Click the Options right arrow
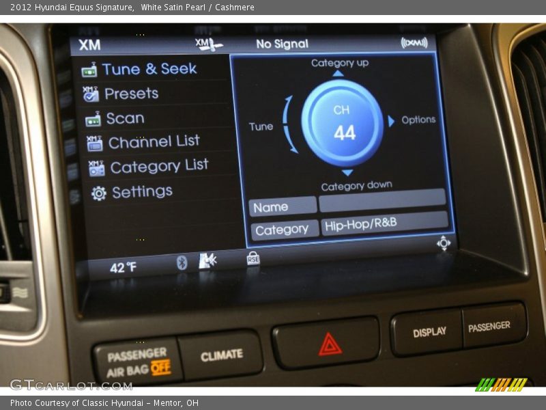Image resolution: width=546 pixels, height=410 pixels. tap(391, 122)
